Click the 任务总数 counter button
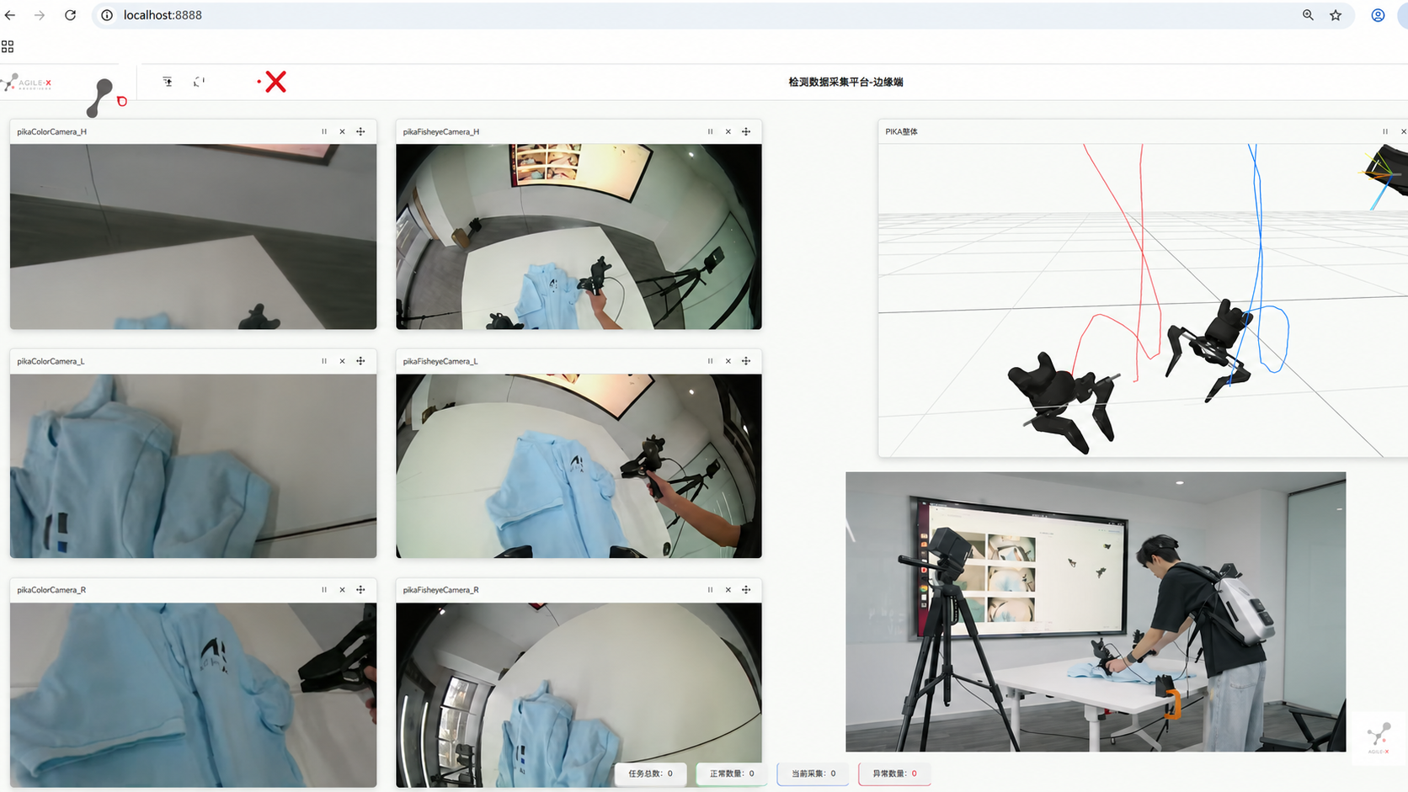 (x=650, y=773)
